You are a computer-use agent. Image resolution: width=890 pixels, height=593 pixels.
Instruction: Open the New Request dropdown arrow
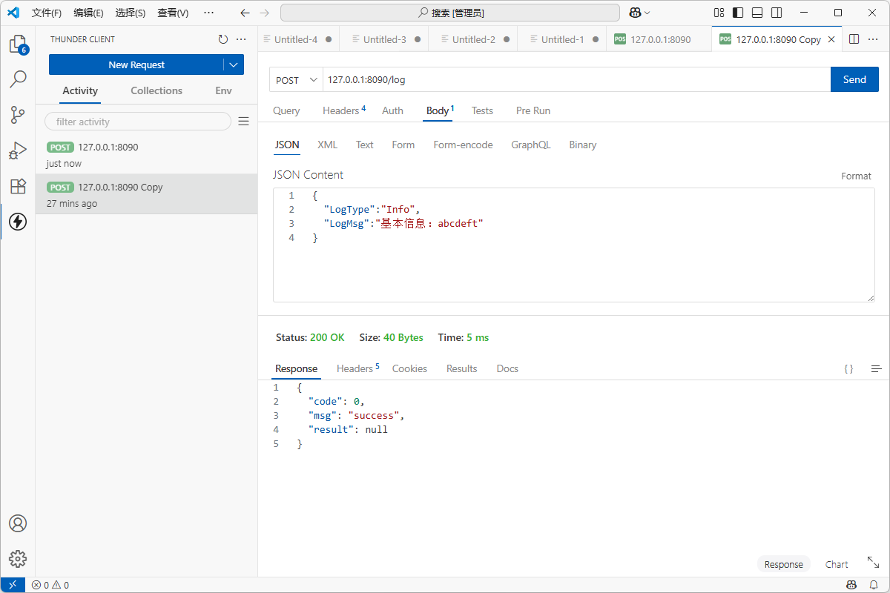click(234, 65)
